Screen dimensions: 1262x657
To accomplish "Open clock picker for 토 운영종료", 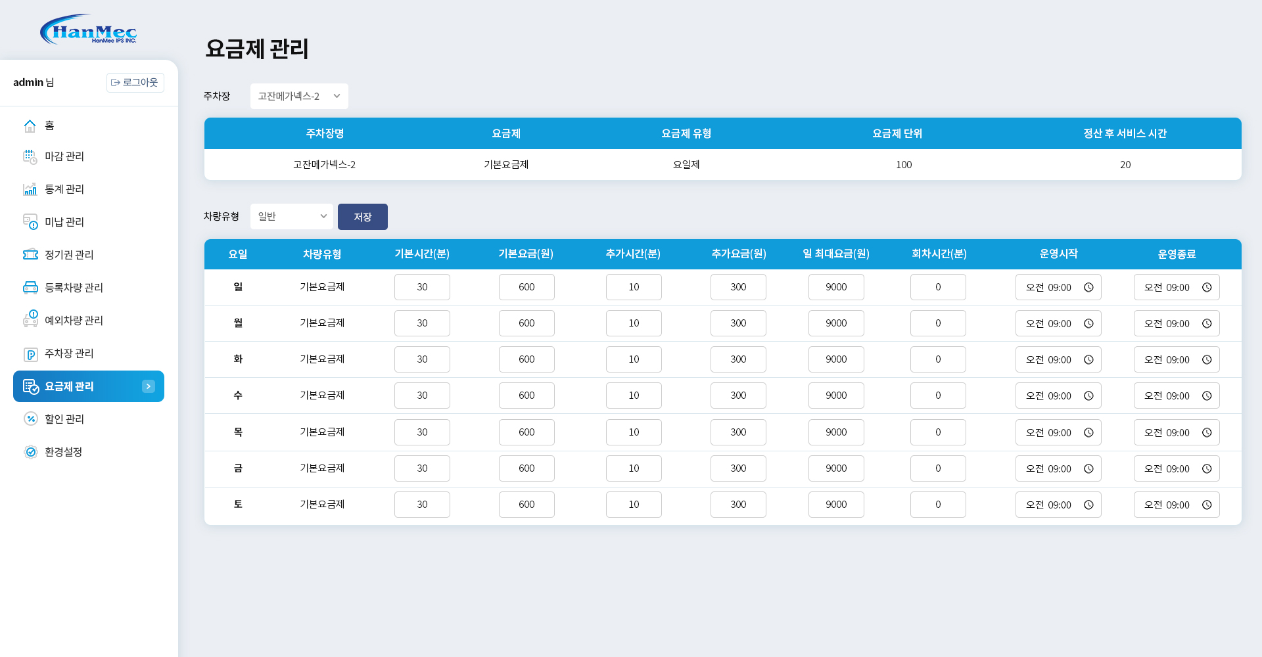I will tap(1207, 505).
